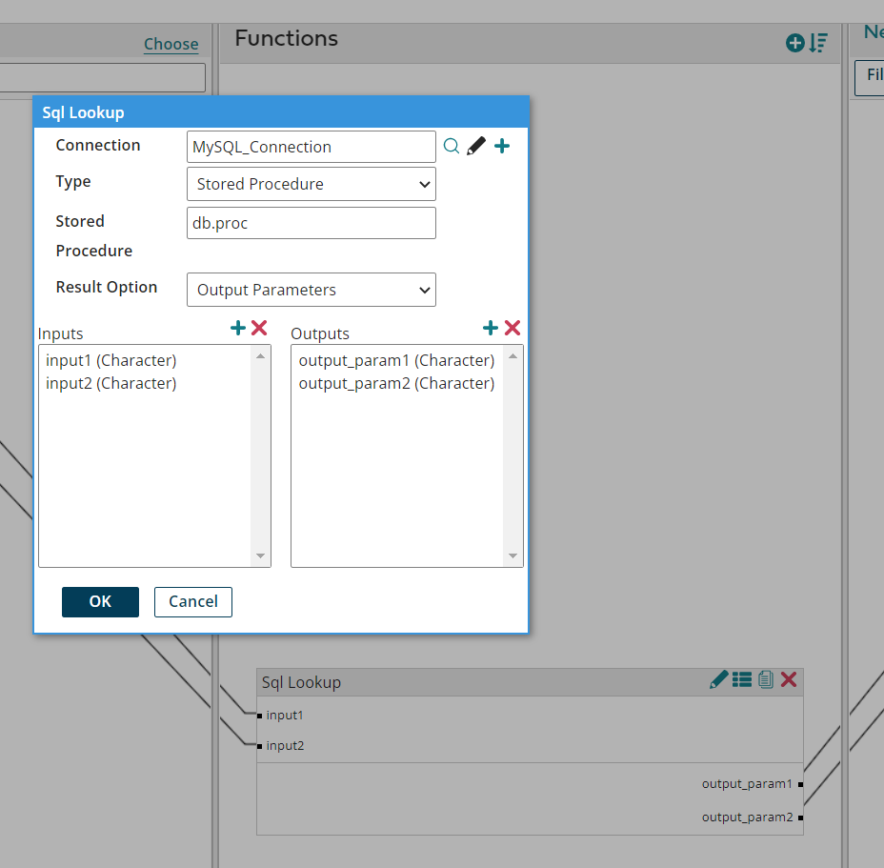Image resolution: width=884 pixels, height=868 pixels.
Task: Click the Inputs list scrollbar
Action: point(261,455)
